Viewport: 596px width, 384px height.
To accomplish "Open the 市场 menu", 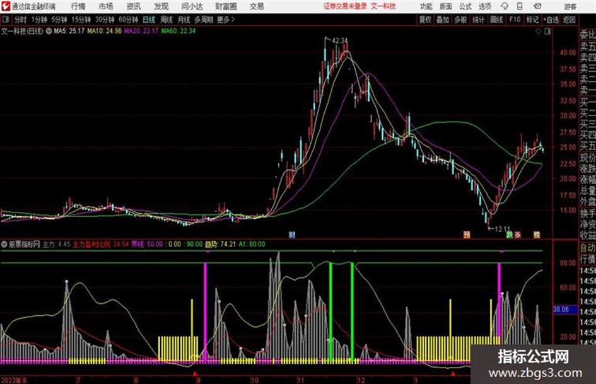I will (106, 6).
